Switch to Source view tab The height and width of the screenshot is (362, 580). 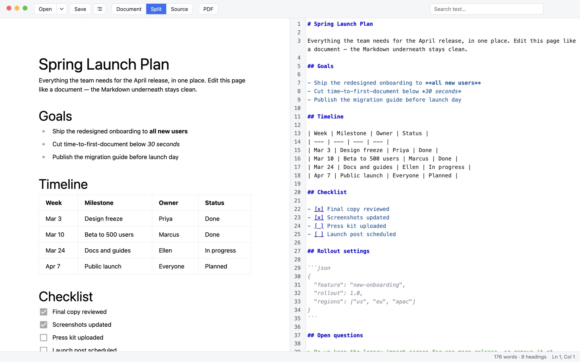179,9
